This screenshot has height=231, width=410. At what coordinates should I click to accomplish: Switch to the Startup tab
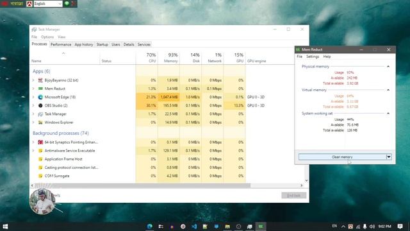(102, 44)
